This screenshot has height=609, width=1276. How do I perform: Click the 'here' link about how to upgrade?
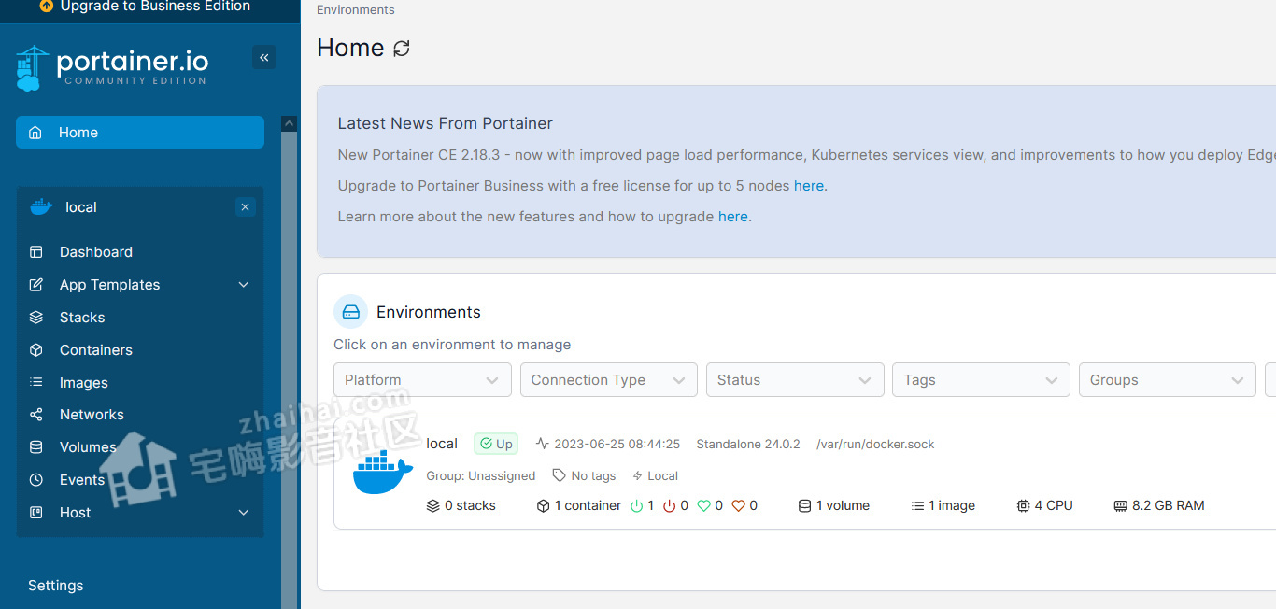click(733, 217)
